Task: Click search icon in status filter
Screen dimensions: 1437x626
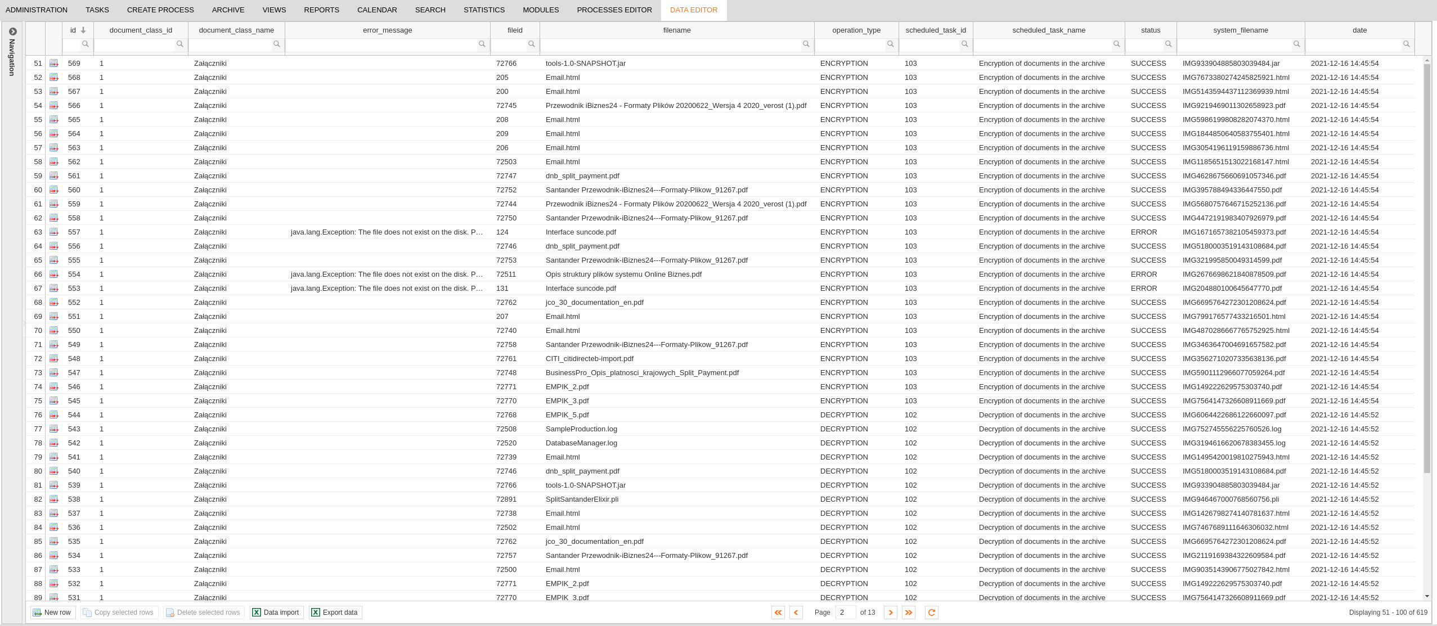Action: (x=1169, y=44)
